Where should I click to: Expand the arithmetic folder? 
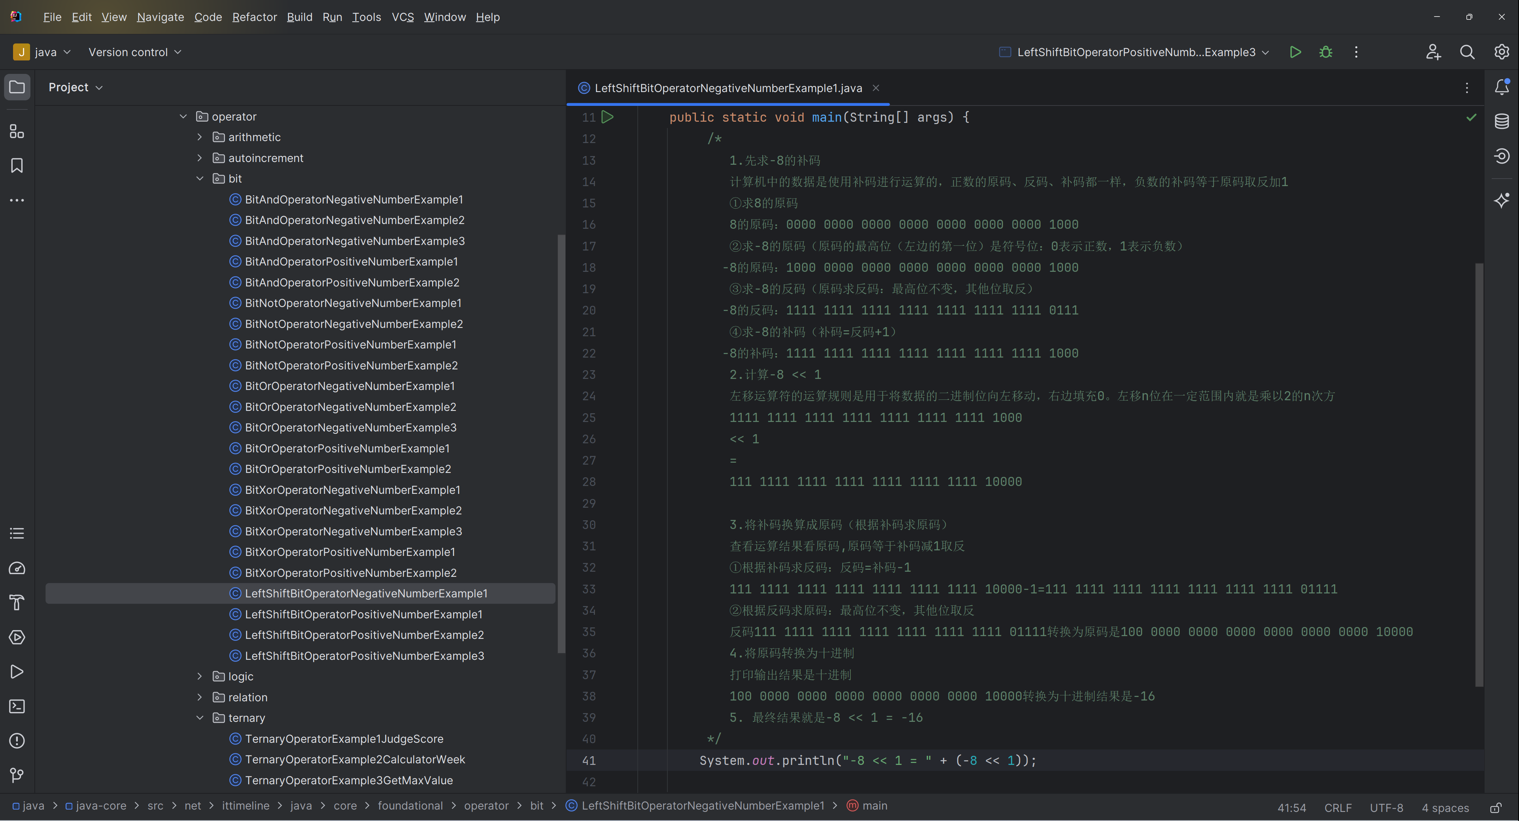[199, 137]
